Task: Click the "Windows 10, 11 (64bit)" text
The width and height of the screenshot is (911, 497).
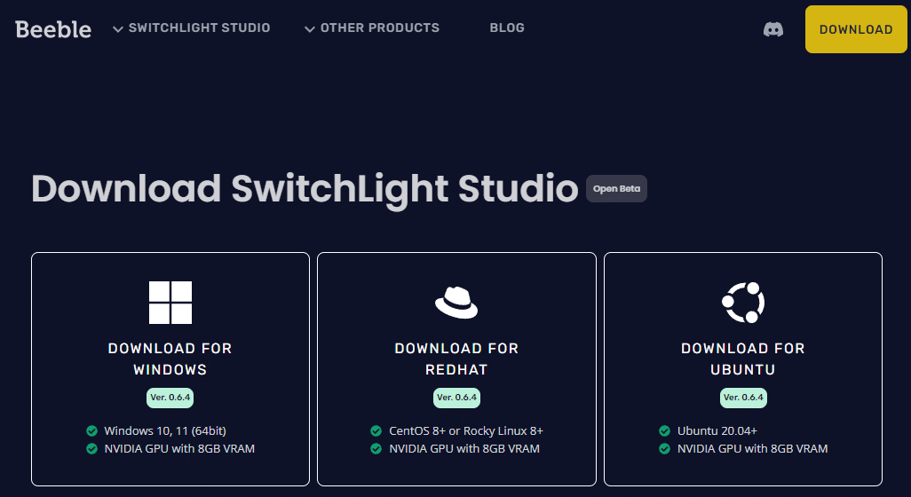Action: (165, 430)
